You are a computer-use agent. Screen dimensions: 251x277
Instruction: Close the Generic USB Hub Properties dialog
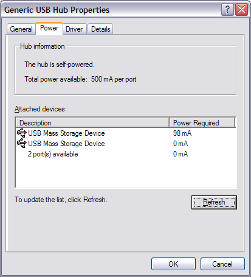tap(242, 9)
